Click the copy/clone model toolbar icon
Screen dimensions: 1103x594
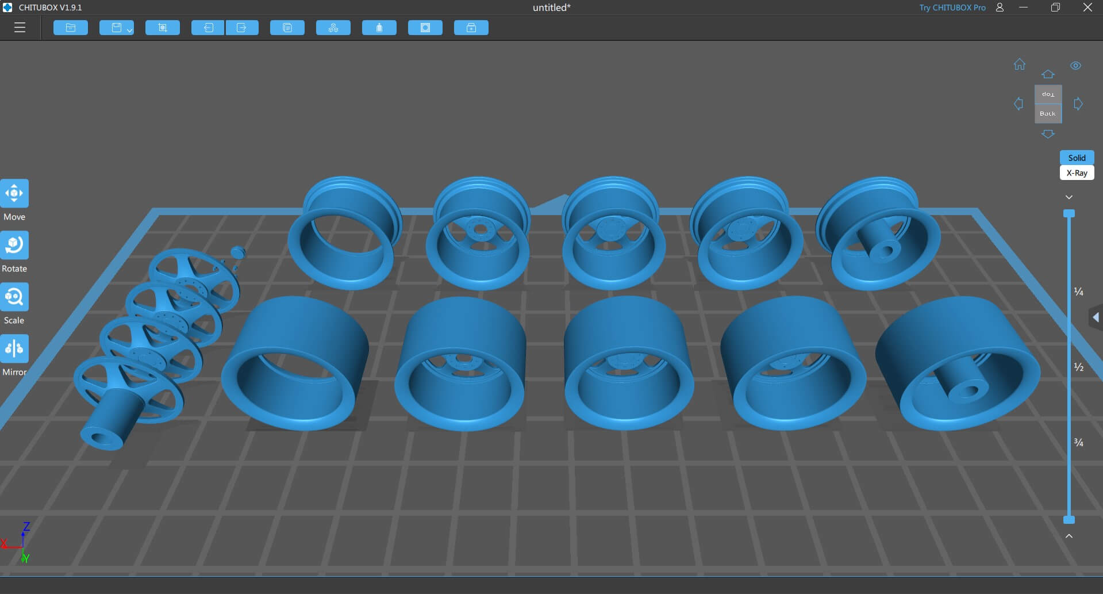click(287, 28)
